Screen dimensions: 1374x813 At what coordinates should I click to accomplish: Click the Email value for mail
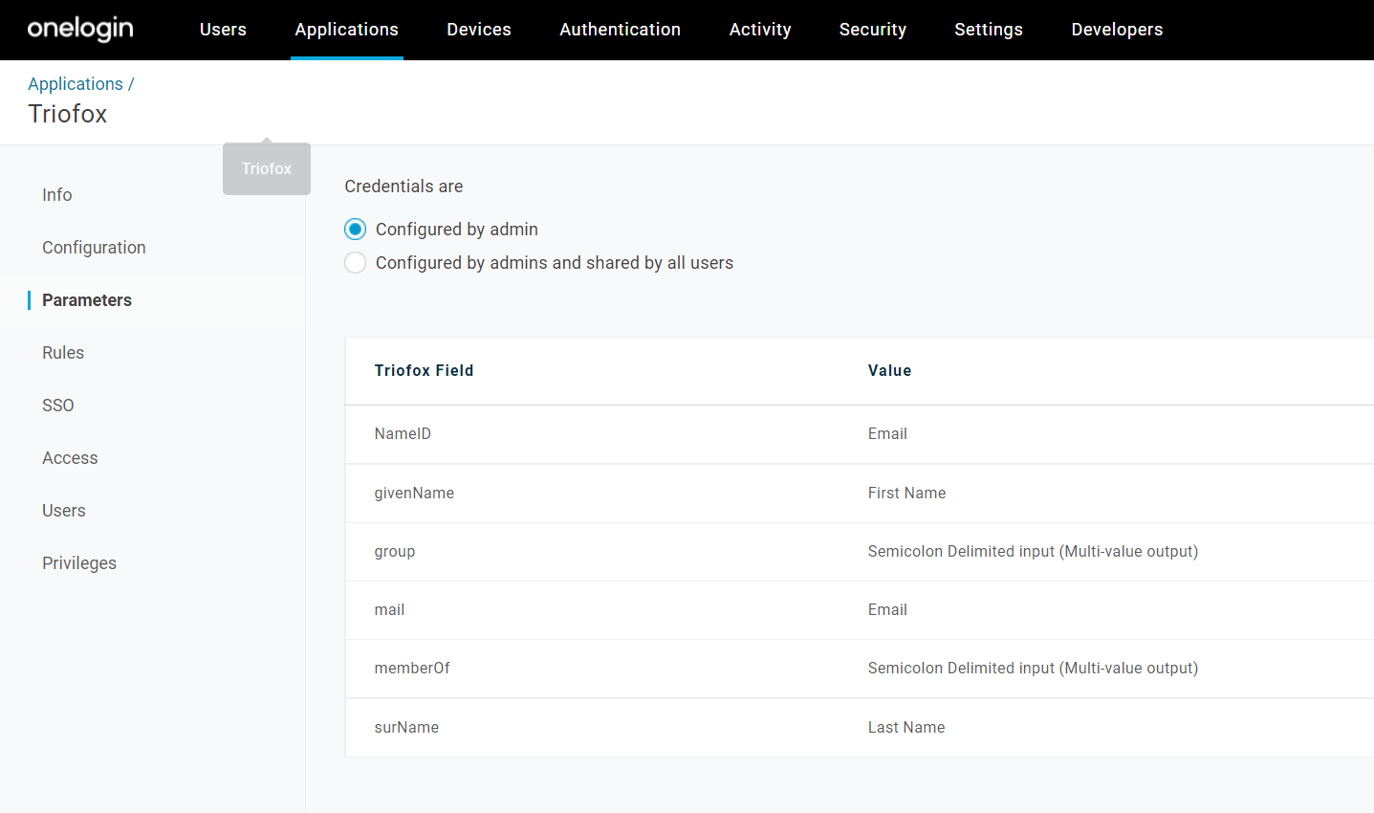click(887, 610)
